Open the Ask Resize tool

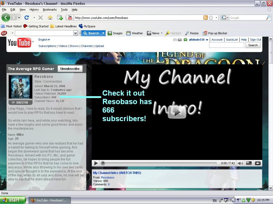pyautogui.click(x=192, y=33)
